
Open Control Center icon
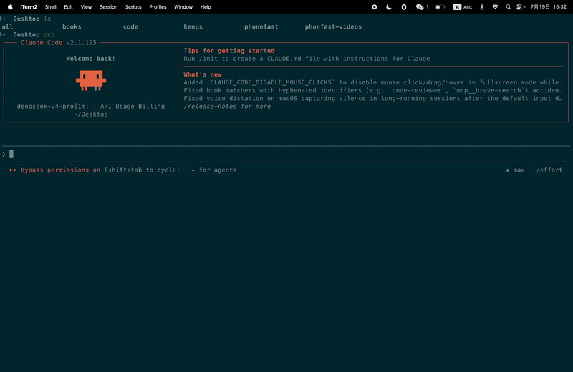pyautogui.click(x=521, y=7)
